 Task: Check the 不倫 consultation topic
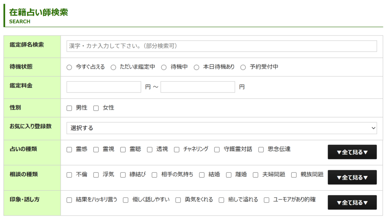[x=69, y=175]
